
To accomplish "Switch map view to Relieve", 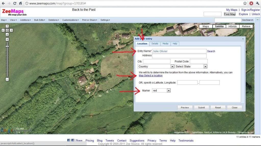I will tap(246, 26).
